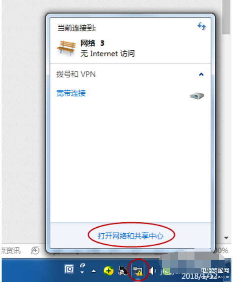The image size is (233, 282).
Task: Click the restore window icon on taskbar
Action: [x=82, y=265]
